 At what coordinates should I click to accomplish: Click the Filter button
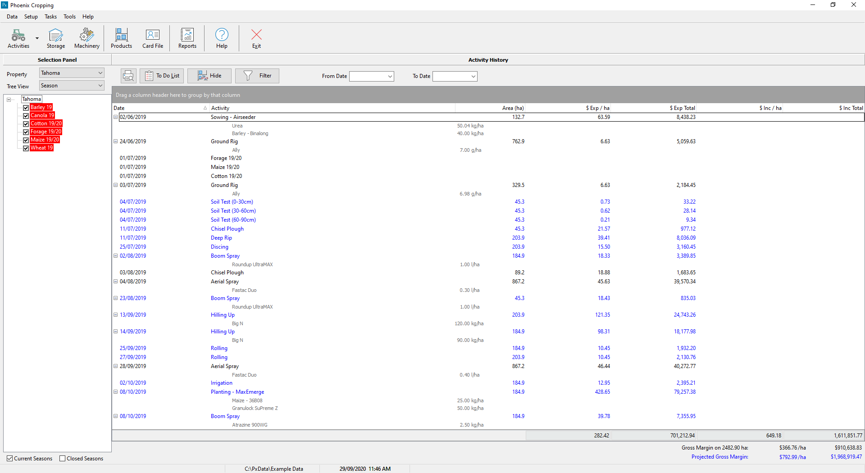257,76
